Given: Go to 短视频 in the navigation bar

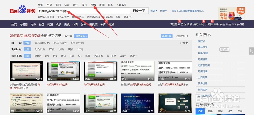Looking at the screenshot, I should tap(93, 25).
